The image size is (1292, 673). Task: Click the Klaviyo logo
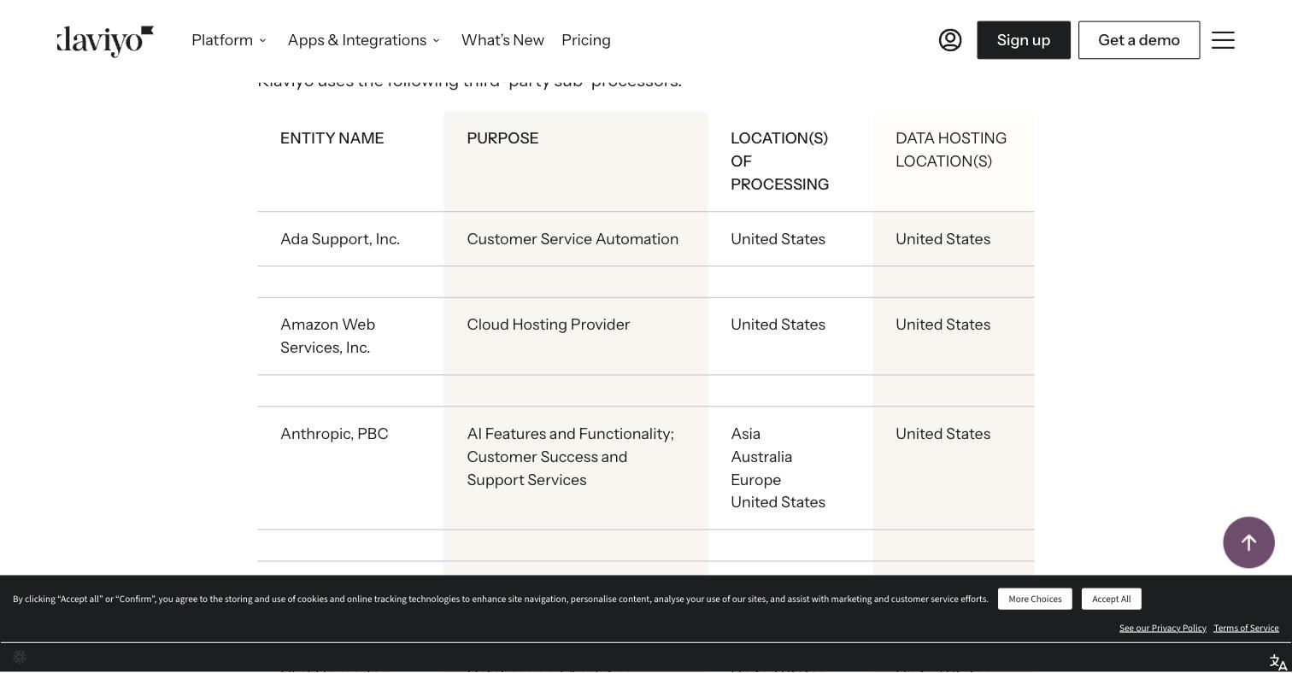pyautogui.click(x=105, y=40)
